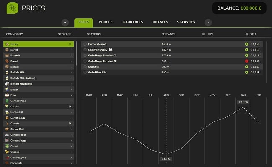Click the Cheese commodity icon
Image resolution: width=272 pixels, height=167 pixels.
pos(7,152)
